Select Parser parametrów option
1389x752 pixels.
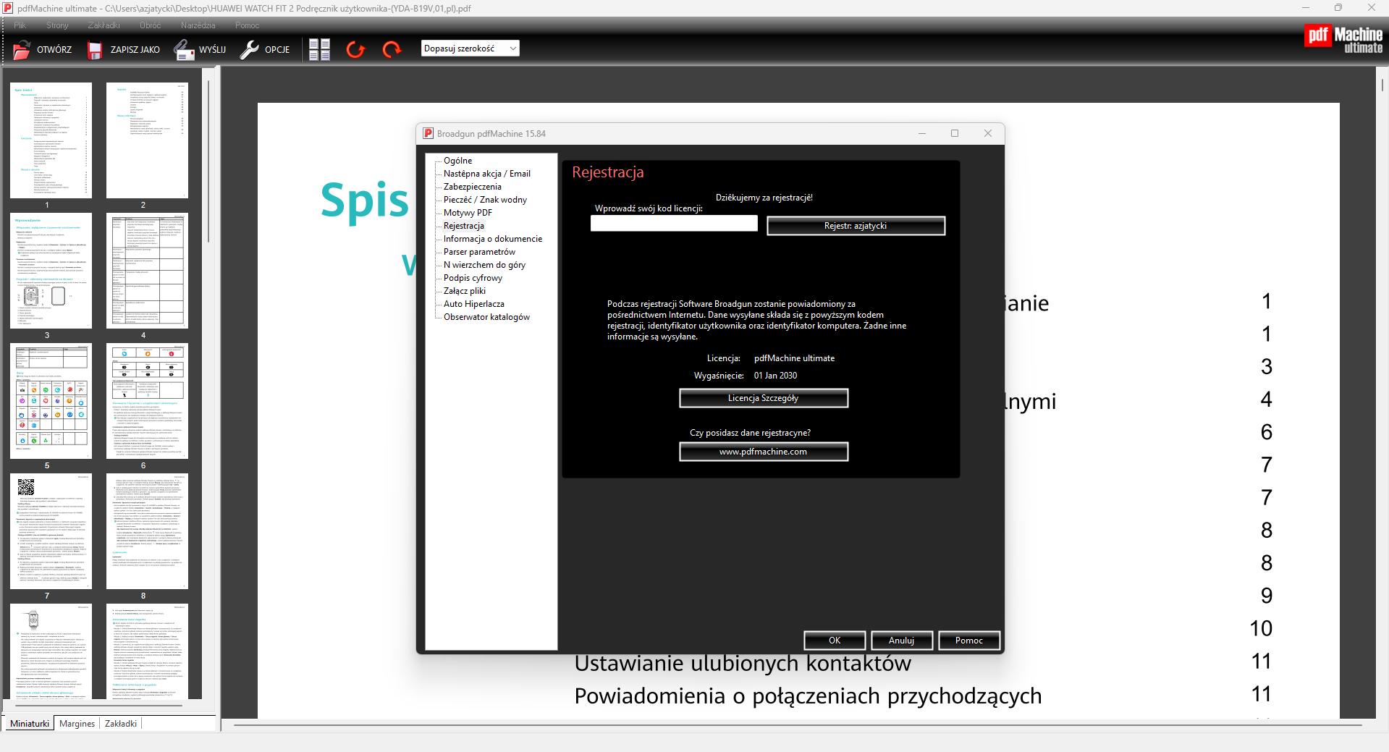coord(479,252)
